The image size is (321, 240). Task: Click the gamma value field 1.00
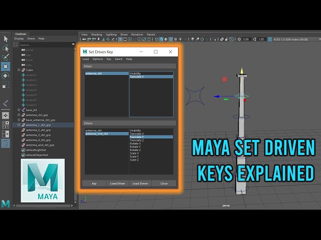(261, 39)
